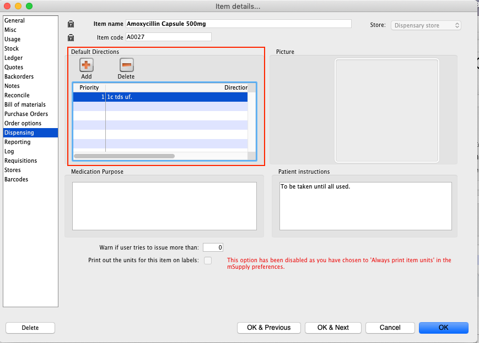Go to Purchase Orders section

tap(26, 114)
